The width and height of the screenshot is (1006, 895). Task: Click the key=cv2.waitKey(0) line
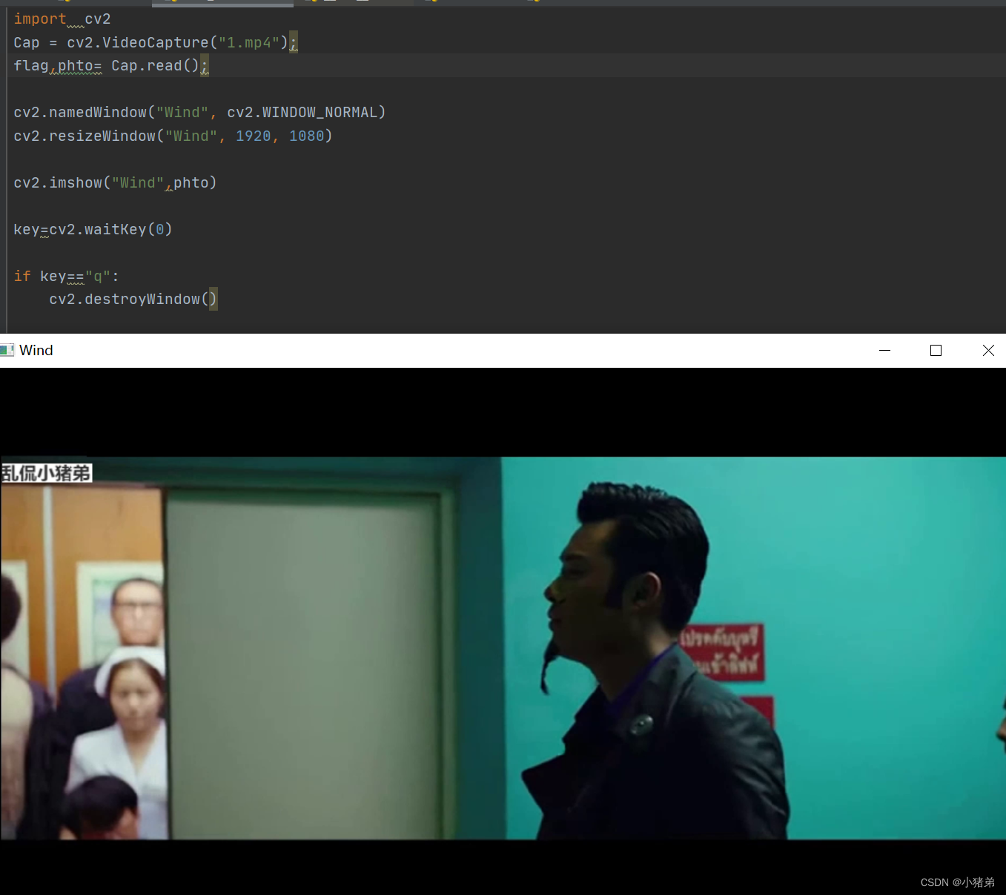(93, 230)
